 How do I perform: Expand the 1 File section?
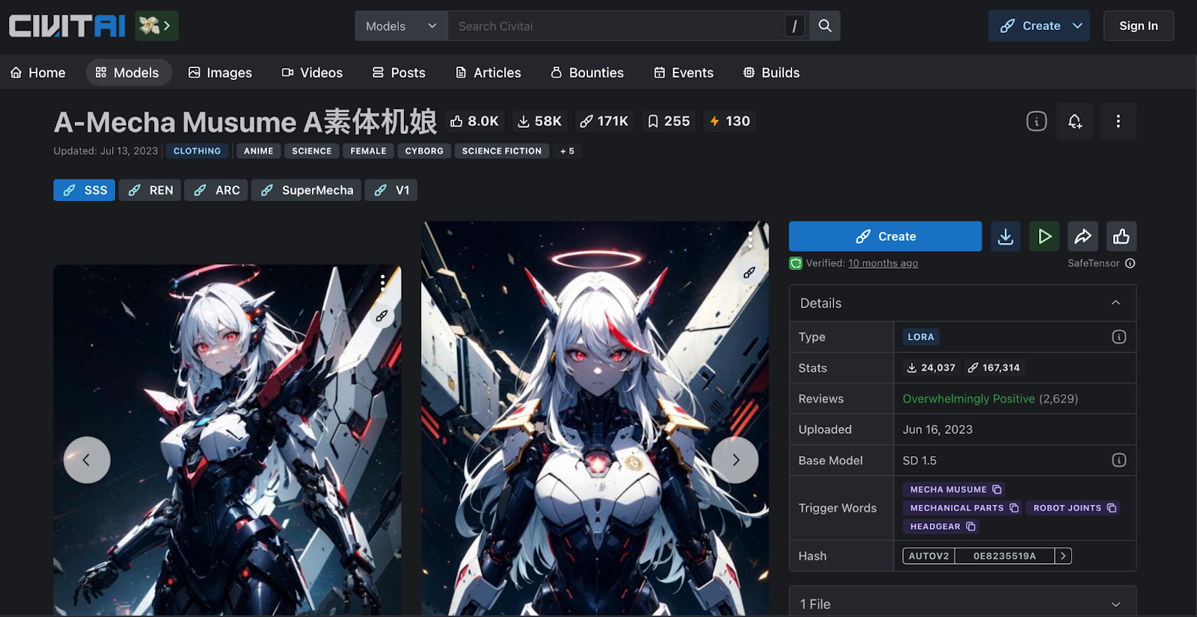[963, 604]
